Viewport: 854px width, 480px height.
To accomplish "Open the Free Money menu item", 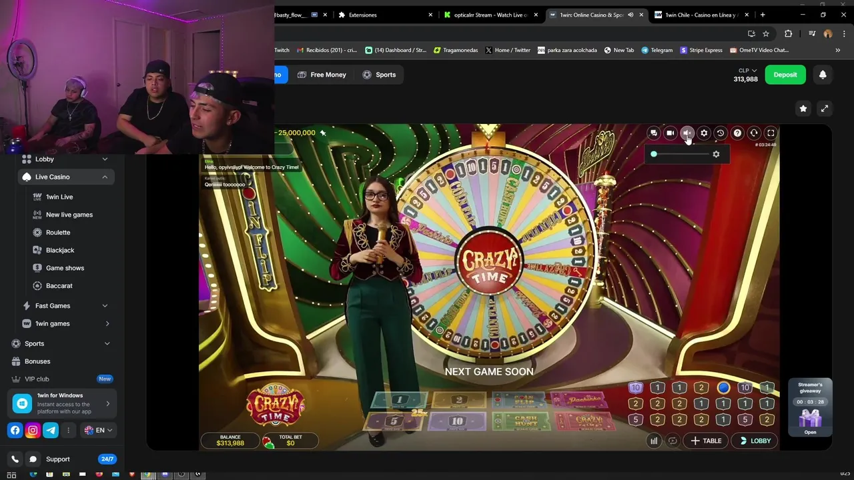I will (322, 75).
